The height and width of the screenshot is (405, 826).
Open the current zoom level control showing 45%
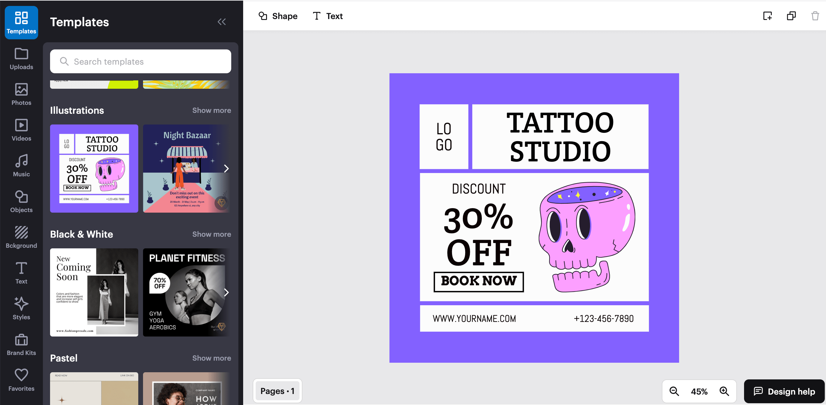(699, 391)
